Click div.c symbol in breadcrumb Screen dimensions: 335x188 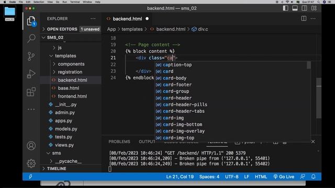coord(200,29)
